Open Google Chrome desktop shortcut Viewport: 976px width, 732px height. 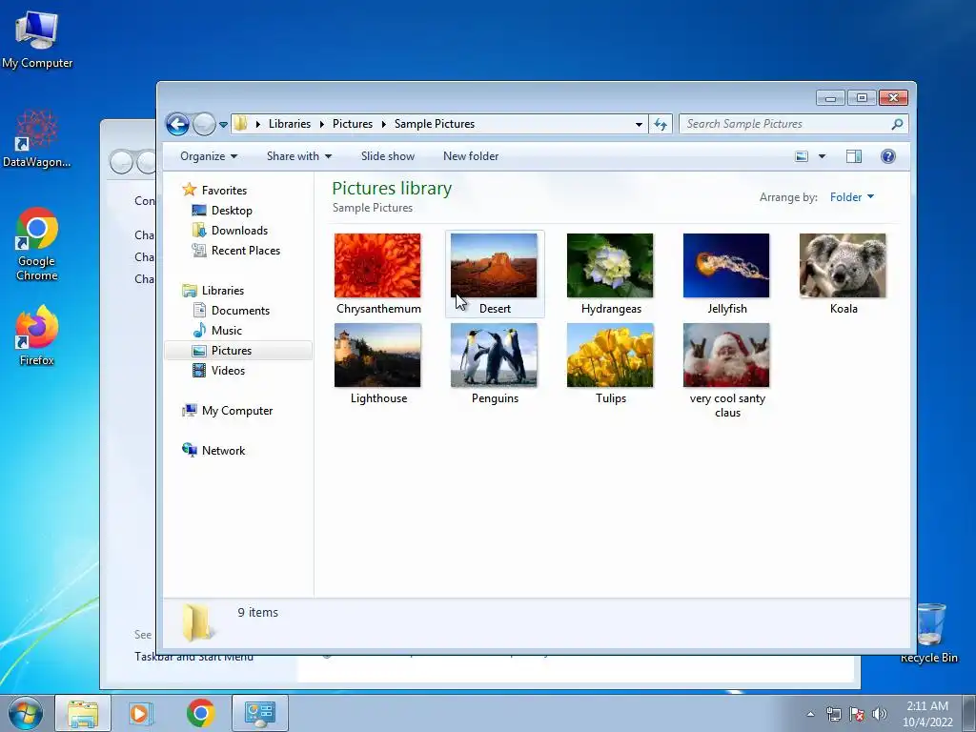[37, 244]
